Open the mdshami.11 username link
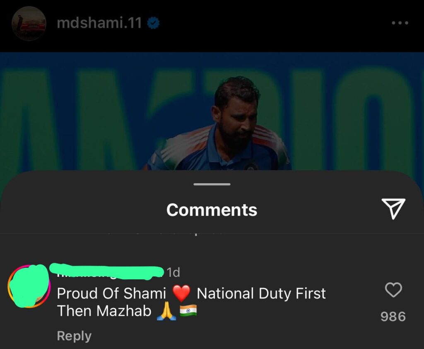The image size is (424, 349). click(x=99, y=23)
